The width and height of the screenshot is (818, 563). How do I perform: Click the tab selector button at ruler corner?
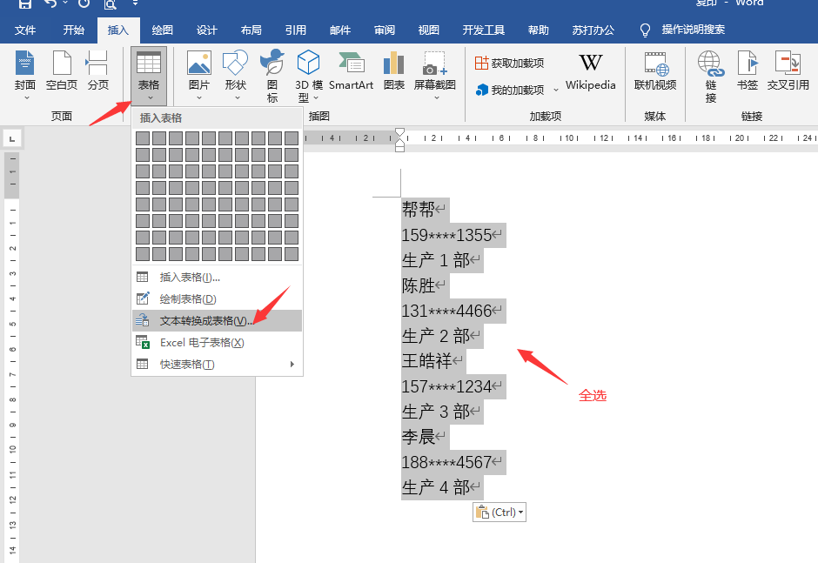[12, 138]
